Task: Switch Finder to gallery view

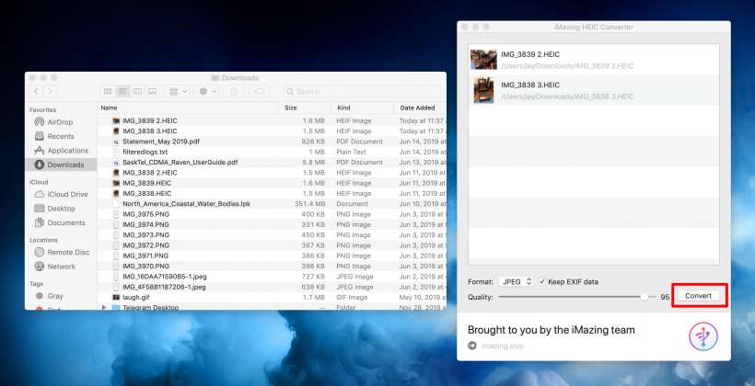Action: point(152,91)
